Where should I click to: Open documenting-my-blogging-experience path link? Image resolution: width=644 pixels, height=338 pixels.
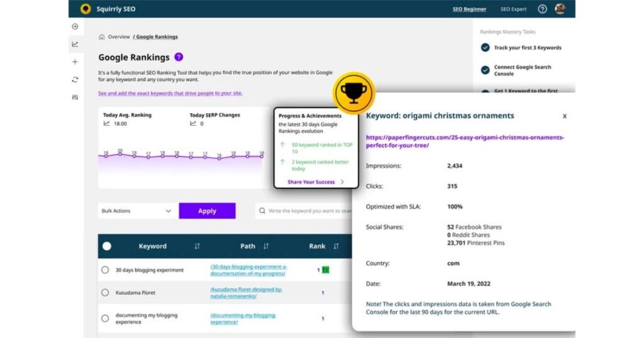coord(243,319)
